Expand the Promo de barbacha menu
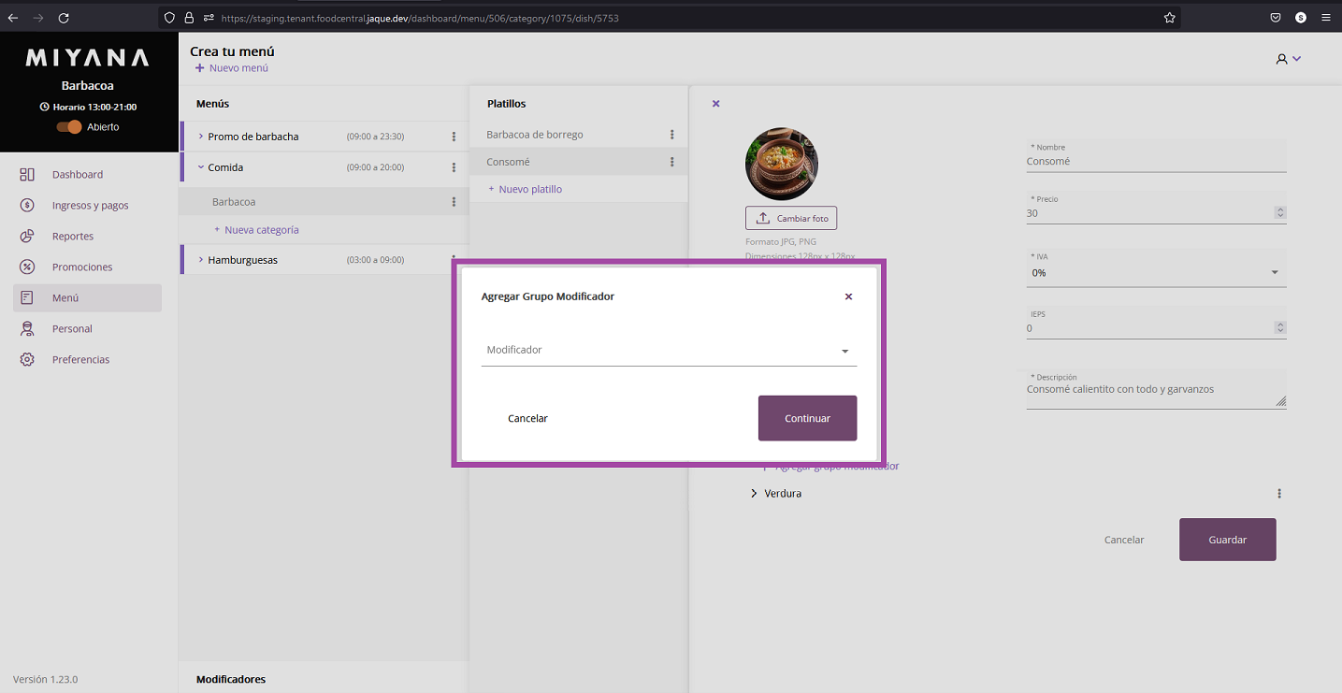 pyautogui.click(x=200, y=137)
